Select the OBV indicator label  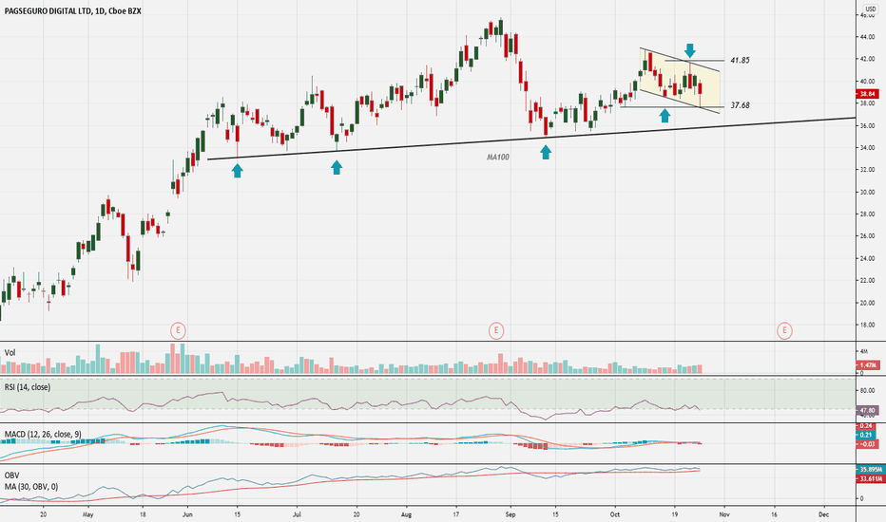click(x=11, y=475)
